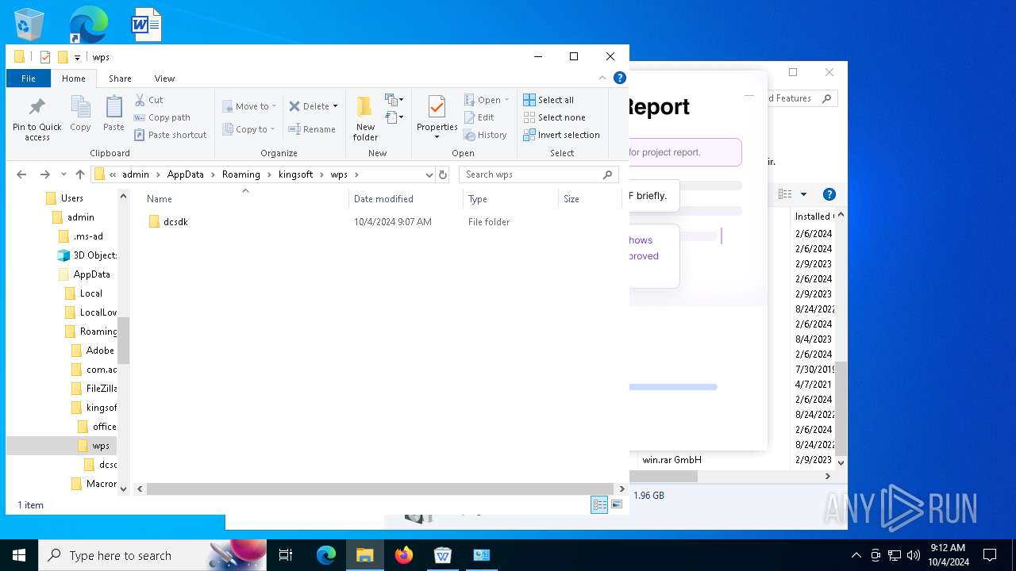This screenshot has width=1016, height=571.
Task: Open the History command
Action: point(485,135)
